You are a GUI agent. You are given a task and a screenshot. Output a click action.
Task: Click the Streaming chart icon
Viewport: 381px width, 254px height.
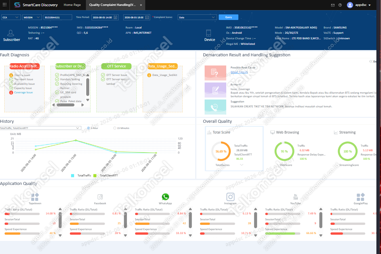click(335, 133)
